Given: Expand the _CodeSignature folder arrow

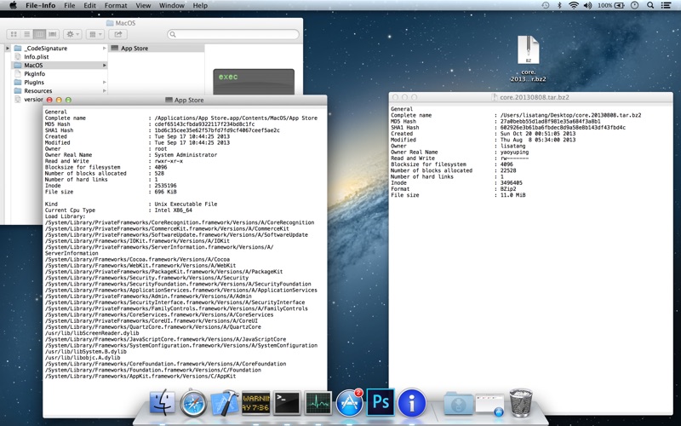Looking at the screenshot, I should [104, 49].
